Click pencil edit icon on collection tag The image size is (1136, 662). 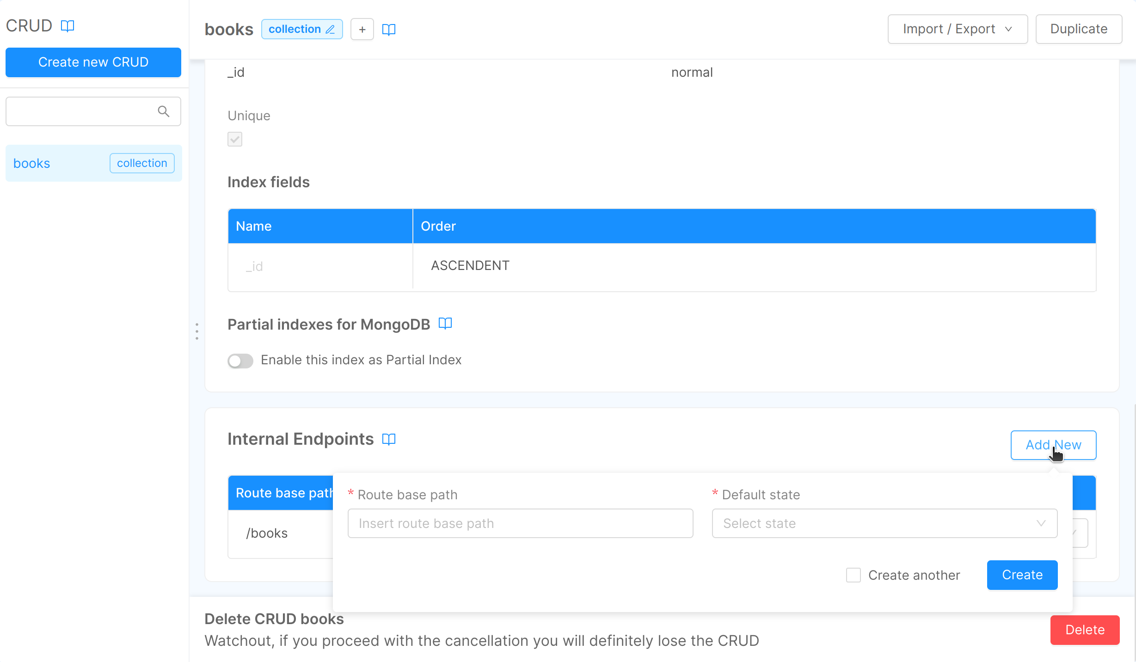click(330, 30)
